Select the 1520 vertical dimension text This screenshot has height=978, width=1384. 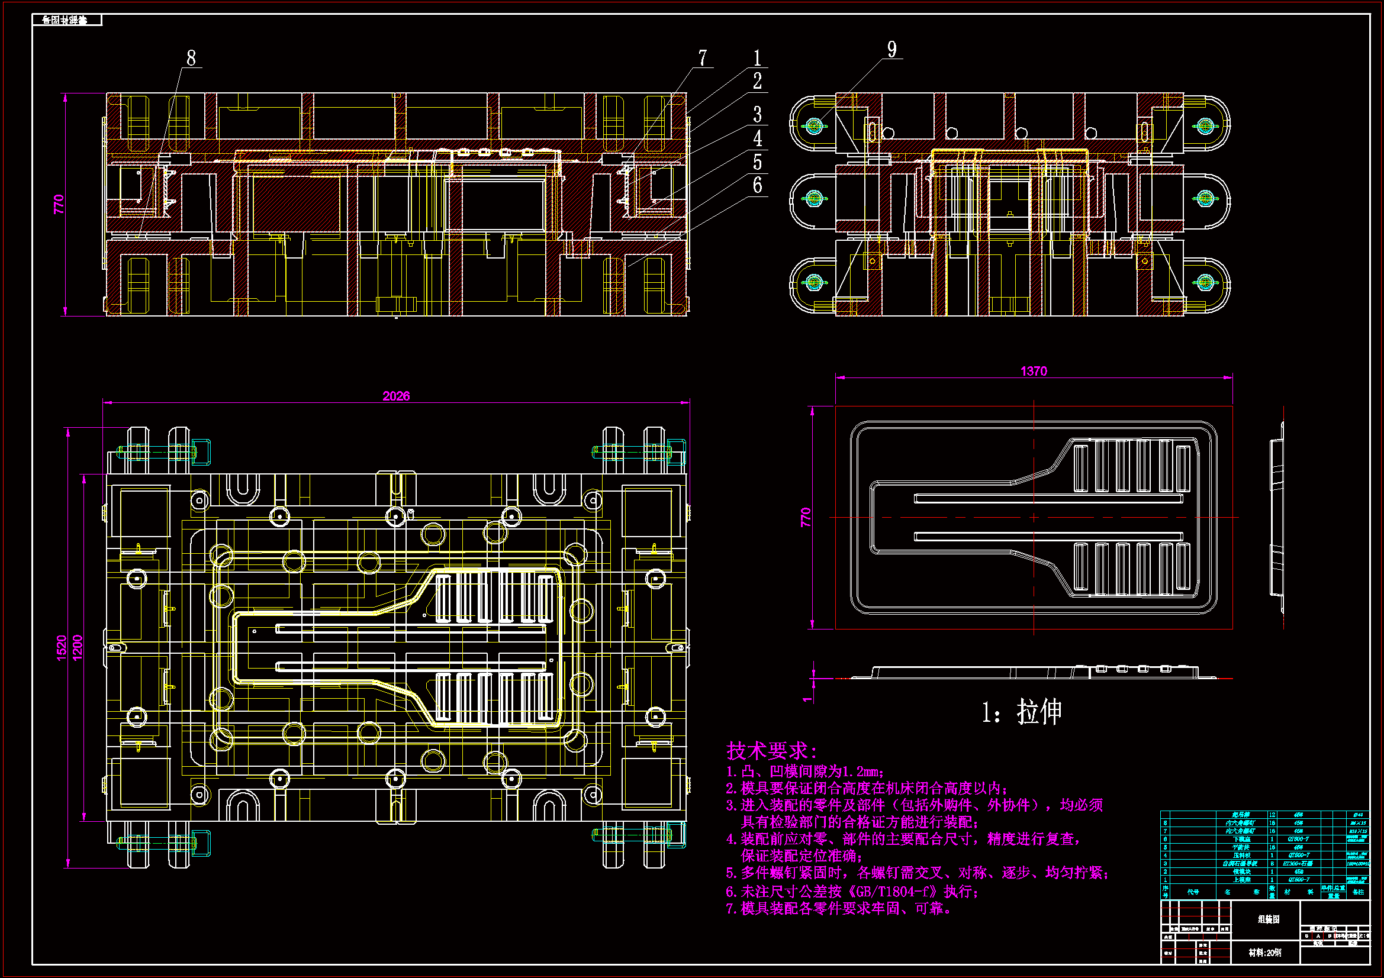coord(62,648)
